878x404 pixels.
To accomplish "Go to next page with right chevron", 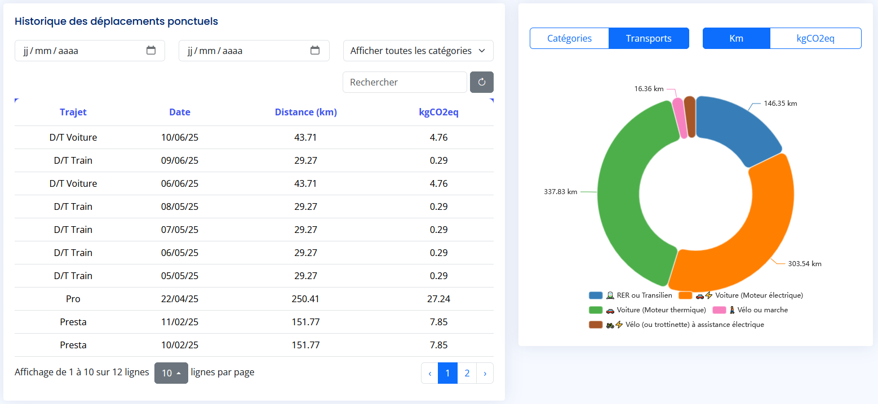I will click(485, 373).
